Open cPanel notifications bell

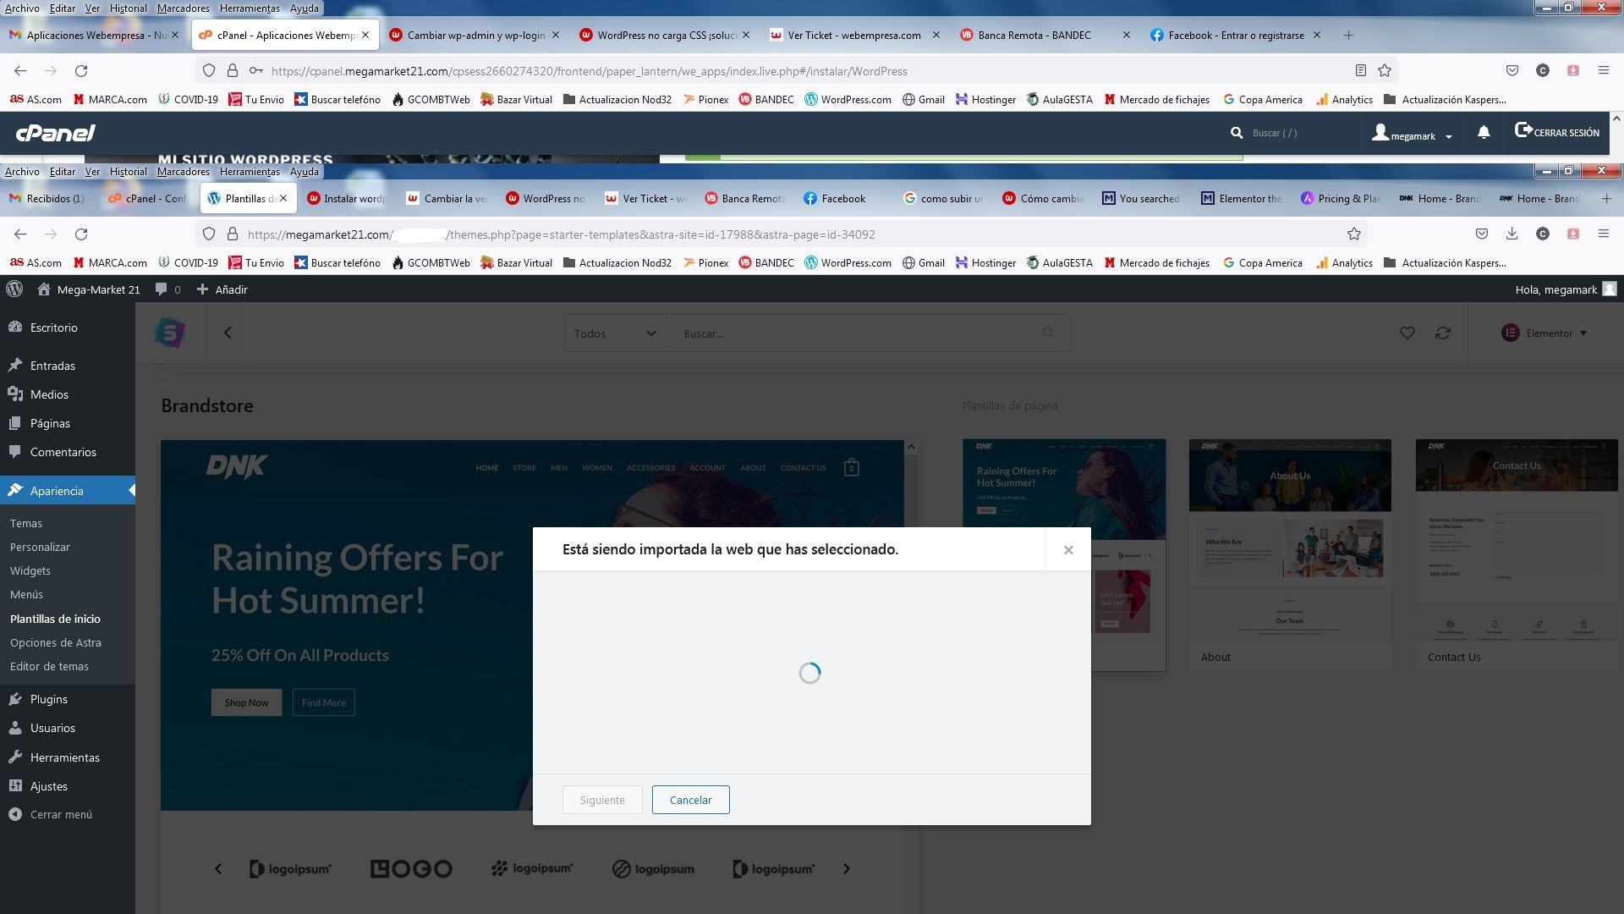[1484, 132]
